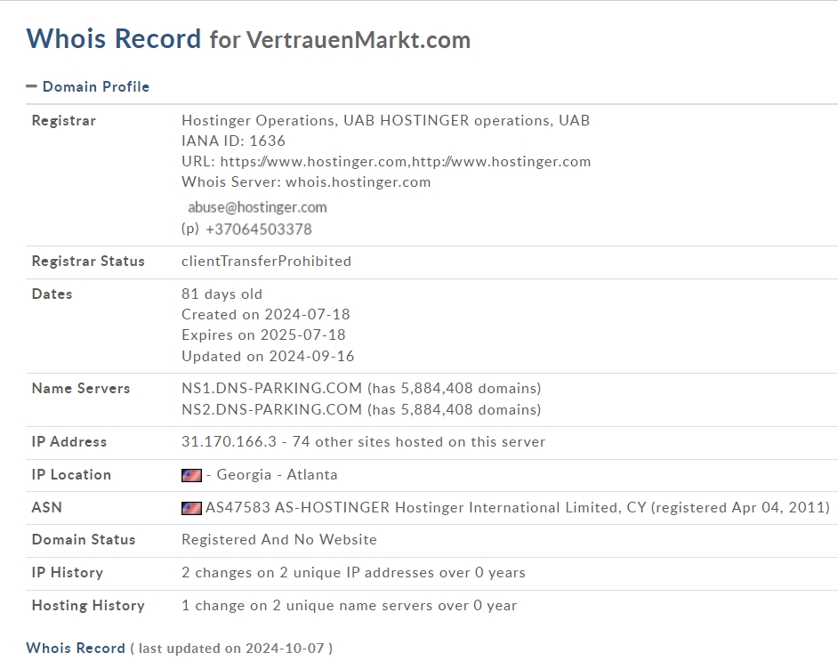Click the Registrar Status row label
Image resolution: width=838 pixels, height=661 pixels.
[x=88, y=262]
